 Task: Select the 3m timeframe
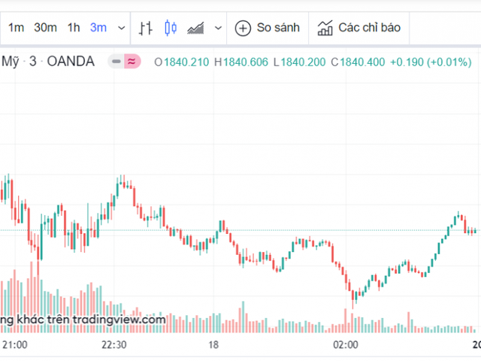(x=98, y=28)
